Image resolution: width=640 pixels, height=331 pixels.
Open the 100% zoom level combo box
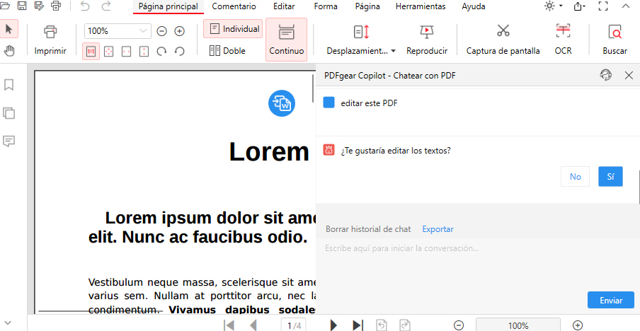[x=118, y=31]
